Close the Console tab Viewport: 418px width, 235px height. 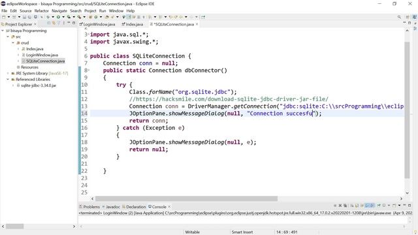(169, 206)
